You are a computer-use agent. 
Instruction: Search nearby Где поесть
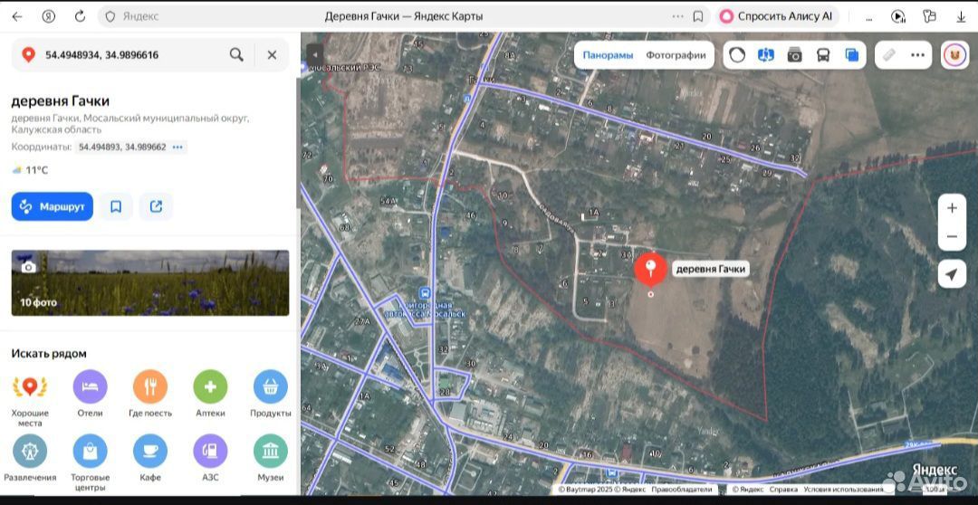click(x=150, y=394)
